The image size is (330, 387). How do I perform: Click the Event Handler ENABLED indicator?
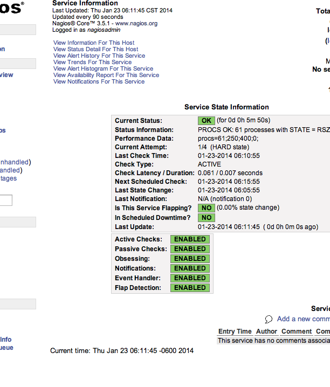(x=190, y=278)
